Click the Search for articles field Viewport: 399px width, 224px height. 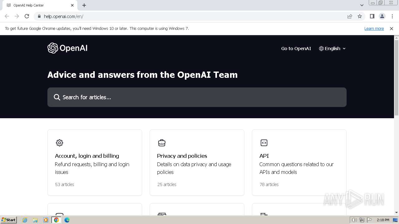197,97
